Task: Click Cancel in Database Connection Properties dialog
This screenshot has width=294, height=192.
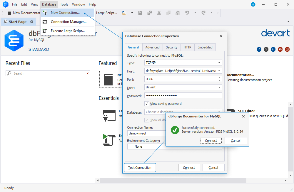Action: [213, 168]
